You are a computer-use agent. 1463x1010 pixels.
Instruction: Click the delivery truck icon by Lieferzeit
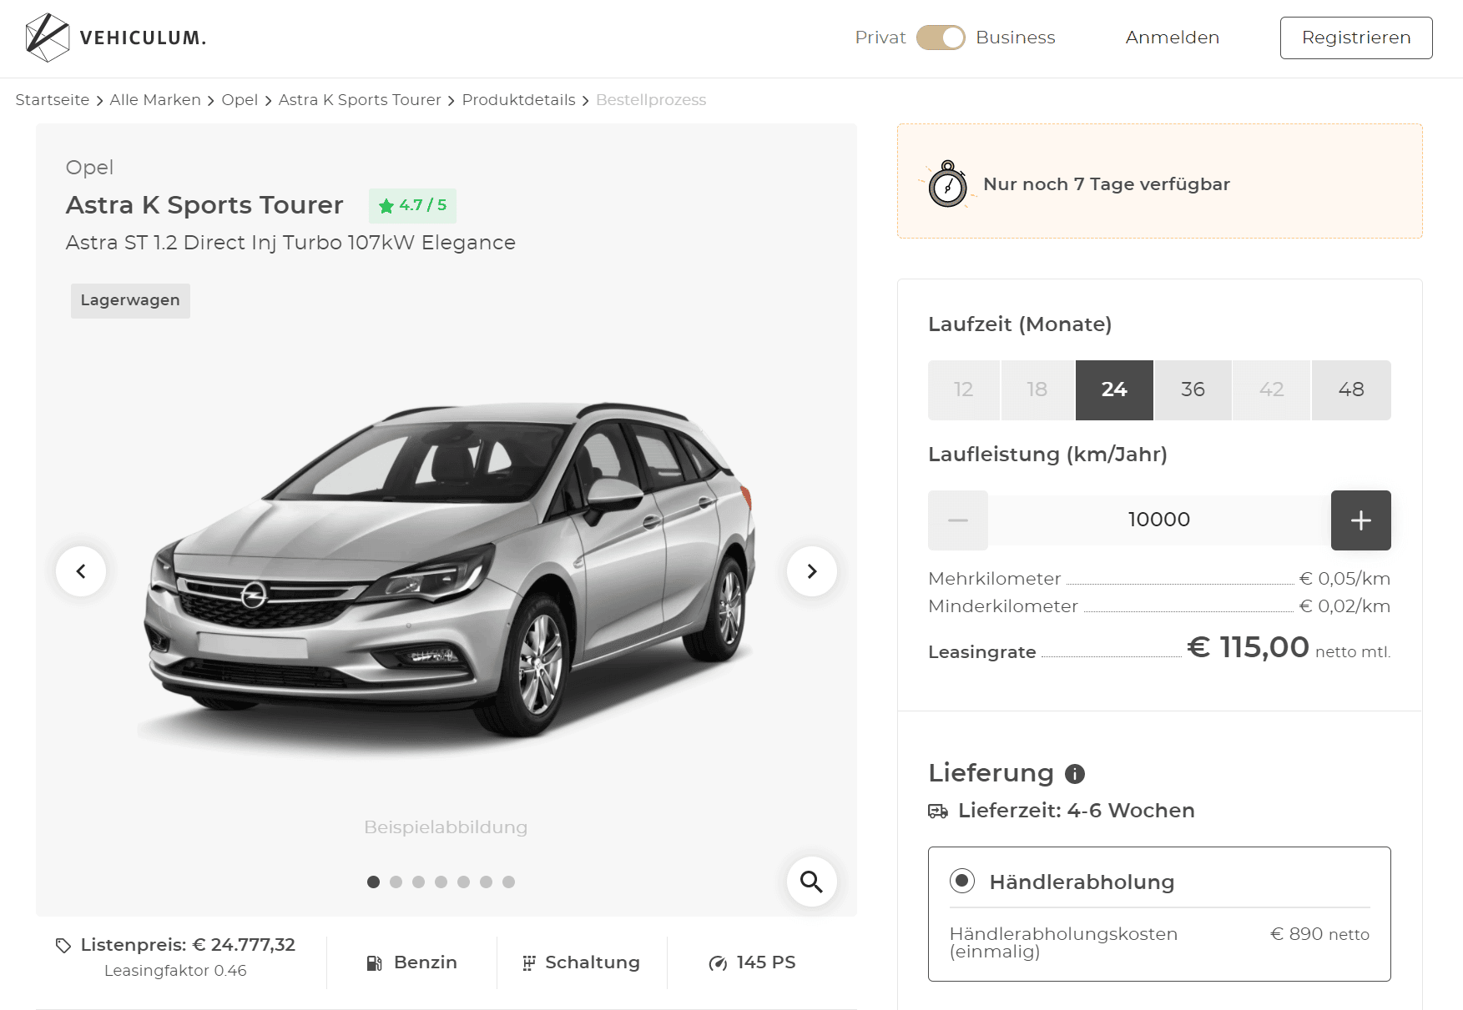click(x=938, y=812)
